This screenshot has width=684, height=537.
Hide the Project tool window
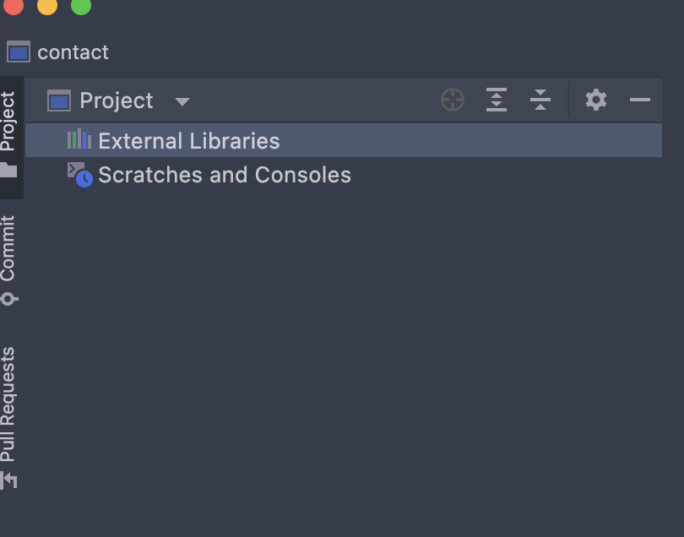(640, 100)
